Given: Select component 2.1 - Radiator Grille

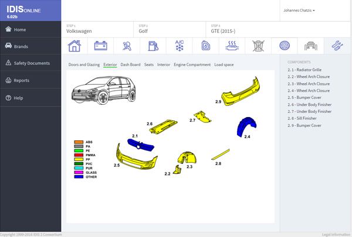Looking at the screenshot, I should pyautogui.click(x=304, y=70).
